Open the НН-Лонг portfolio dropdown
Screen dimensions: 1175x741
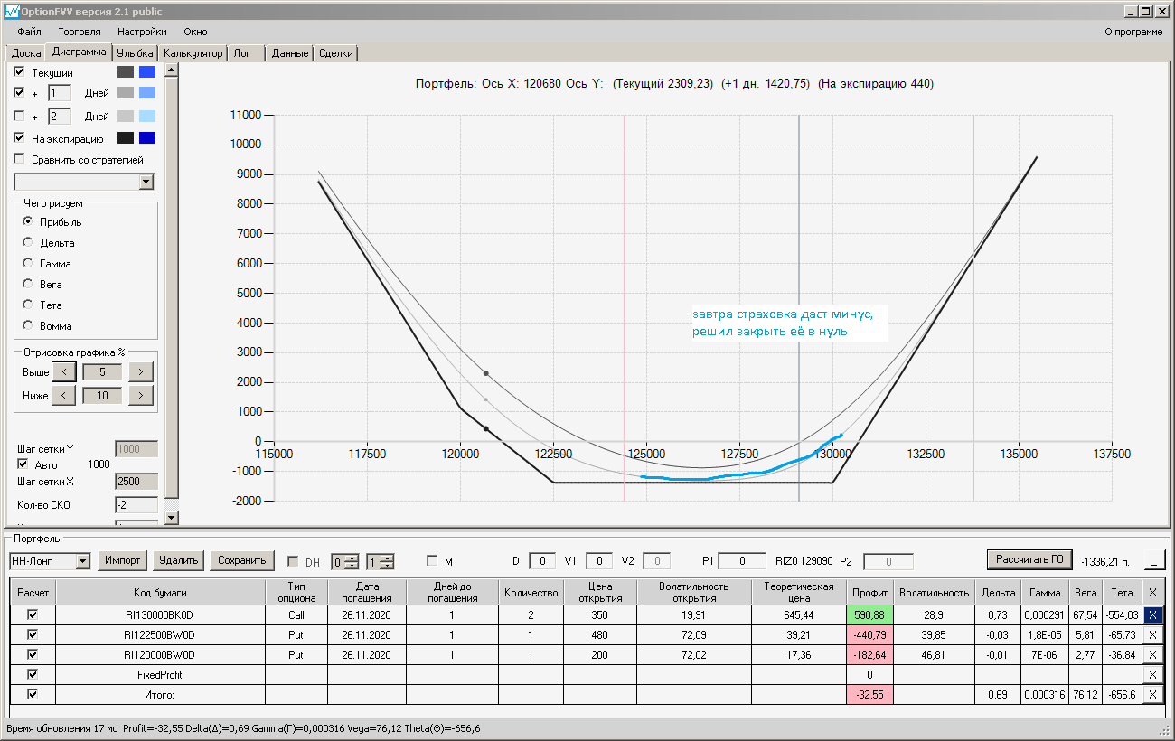tap(83, 561)
